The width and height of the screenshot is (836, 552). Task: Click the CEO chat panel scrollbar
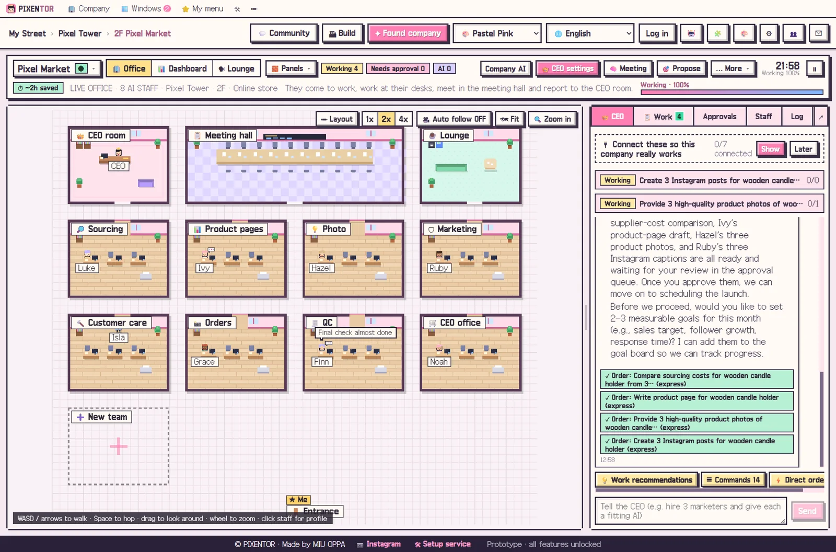822,418
